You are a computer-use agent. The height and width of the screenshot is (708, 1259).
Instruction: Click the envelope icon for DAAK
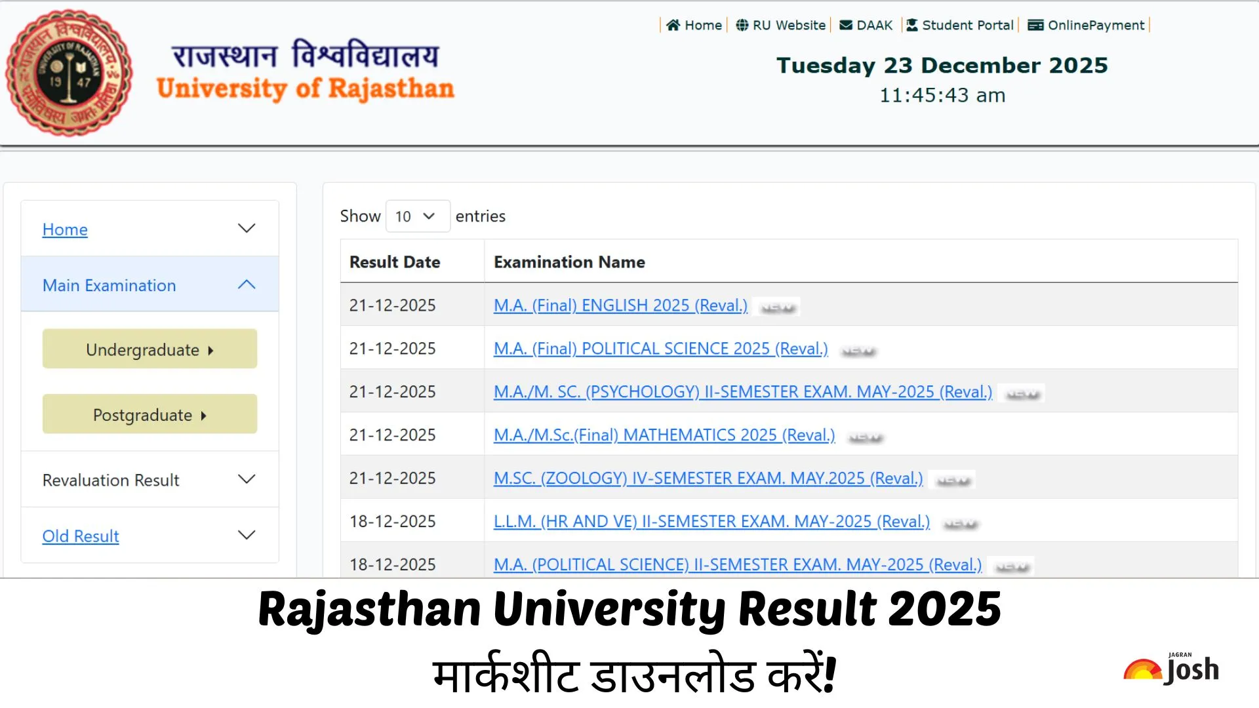(x=846, y=25)
